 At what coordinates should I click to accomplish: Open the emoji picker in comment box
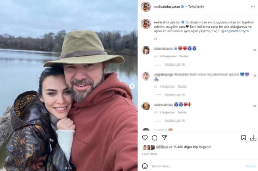point(145,166)
